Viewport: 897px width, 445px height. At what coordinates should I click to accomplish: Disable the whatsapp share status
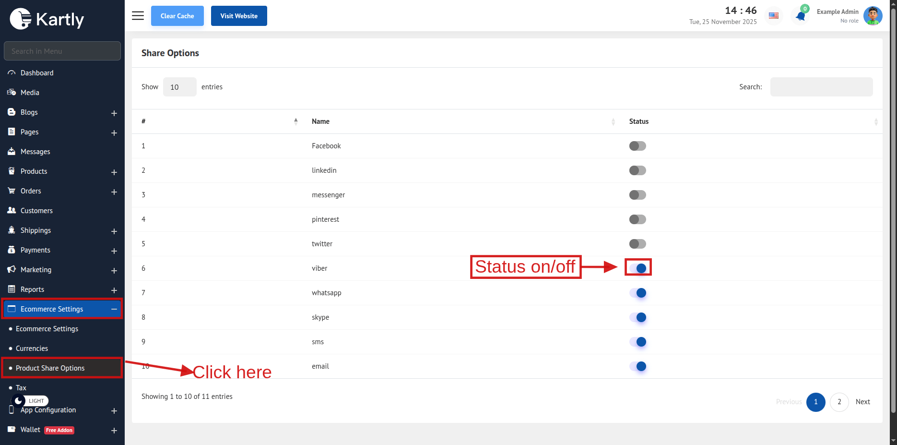click(637, 293)
